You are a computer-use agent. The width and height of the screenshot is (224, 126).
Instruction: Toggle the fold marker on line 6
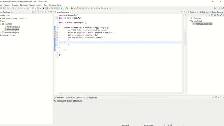coord(58,28)
